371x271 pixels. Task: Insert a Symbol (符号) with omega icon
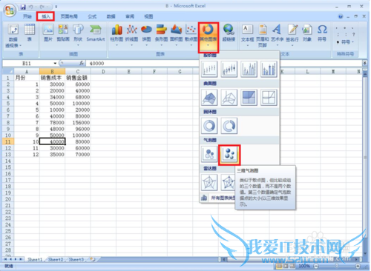click(x=322, y=33)
